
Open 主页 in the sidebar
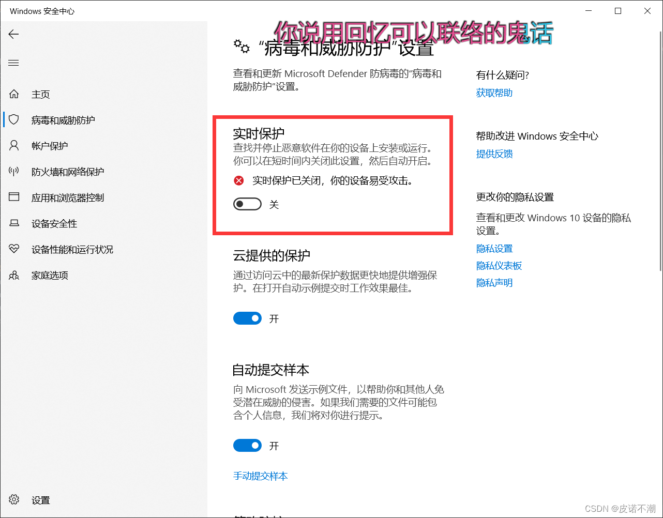coord(41,94)
